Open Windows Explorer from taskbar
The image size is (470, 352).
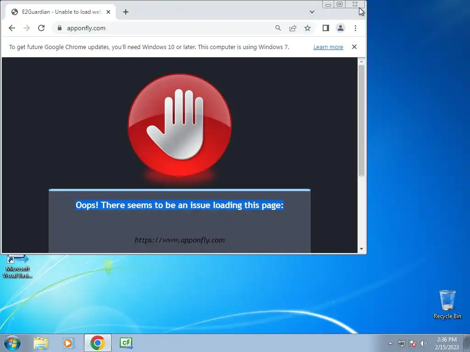[41, 343]
